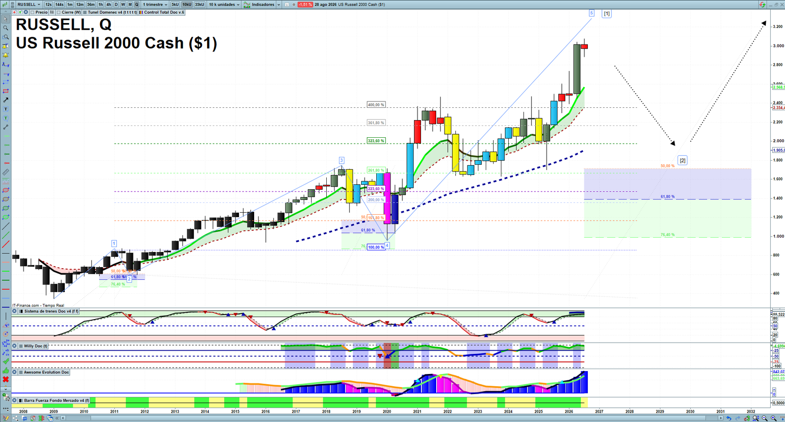Toggle the Awesome Evolution Doc panel button
Screen dimensions: 785x422
point(44,372)
